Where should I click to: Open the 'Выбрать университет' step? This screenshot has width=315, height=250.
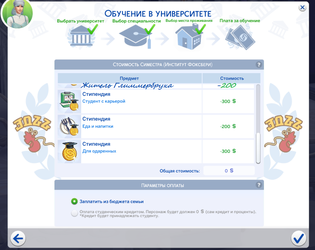point(80,21)
